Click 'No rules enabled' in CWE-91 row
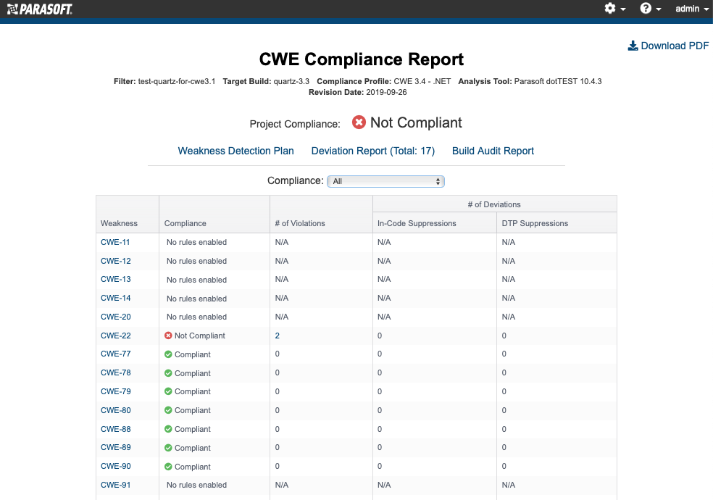 click(196, 485)
